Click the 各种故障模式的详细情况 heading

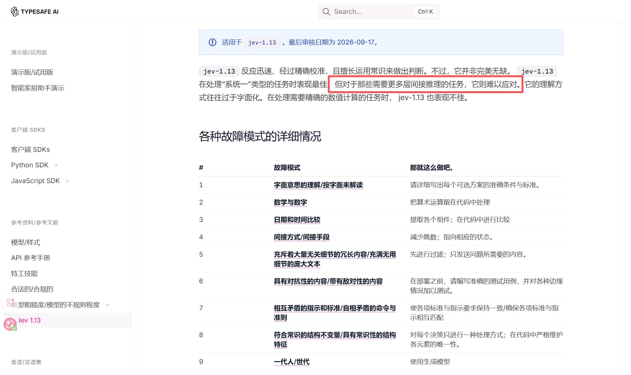pos(260,136)
